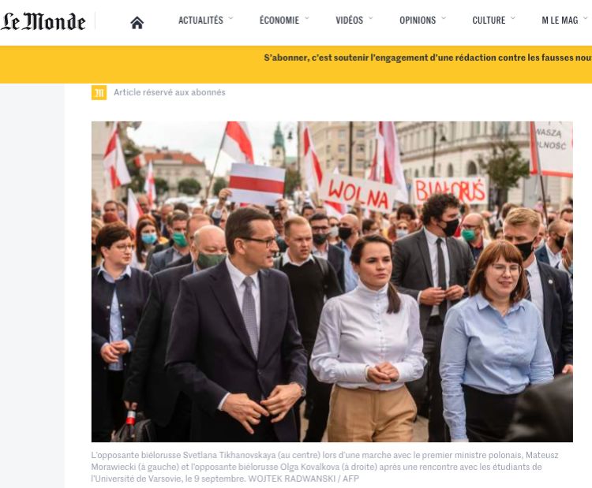Viewport: 592px width, 488px height.
Task: Expand the chevron beside Culture
Action: 513,17
